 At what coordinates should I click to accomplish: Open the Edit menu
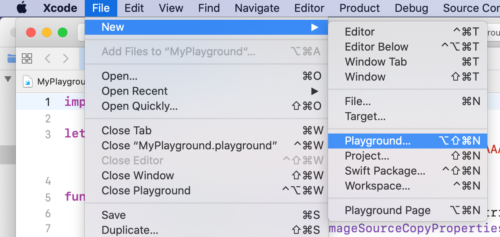tap(134, 8)
